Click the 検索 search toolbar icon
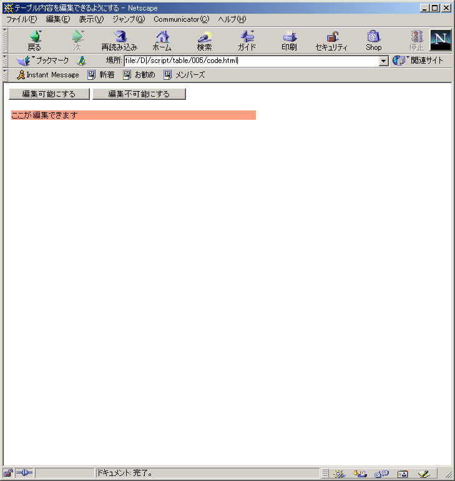 (x=204, y=41)
